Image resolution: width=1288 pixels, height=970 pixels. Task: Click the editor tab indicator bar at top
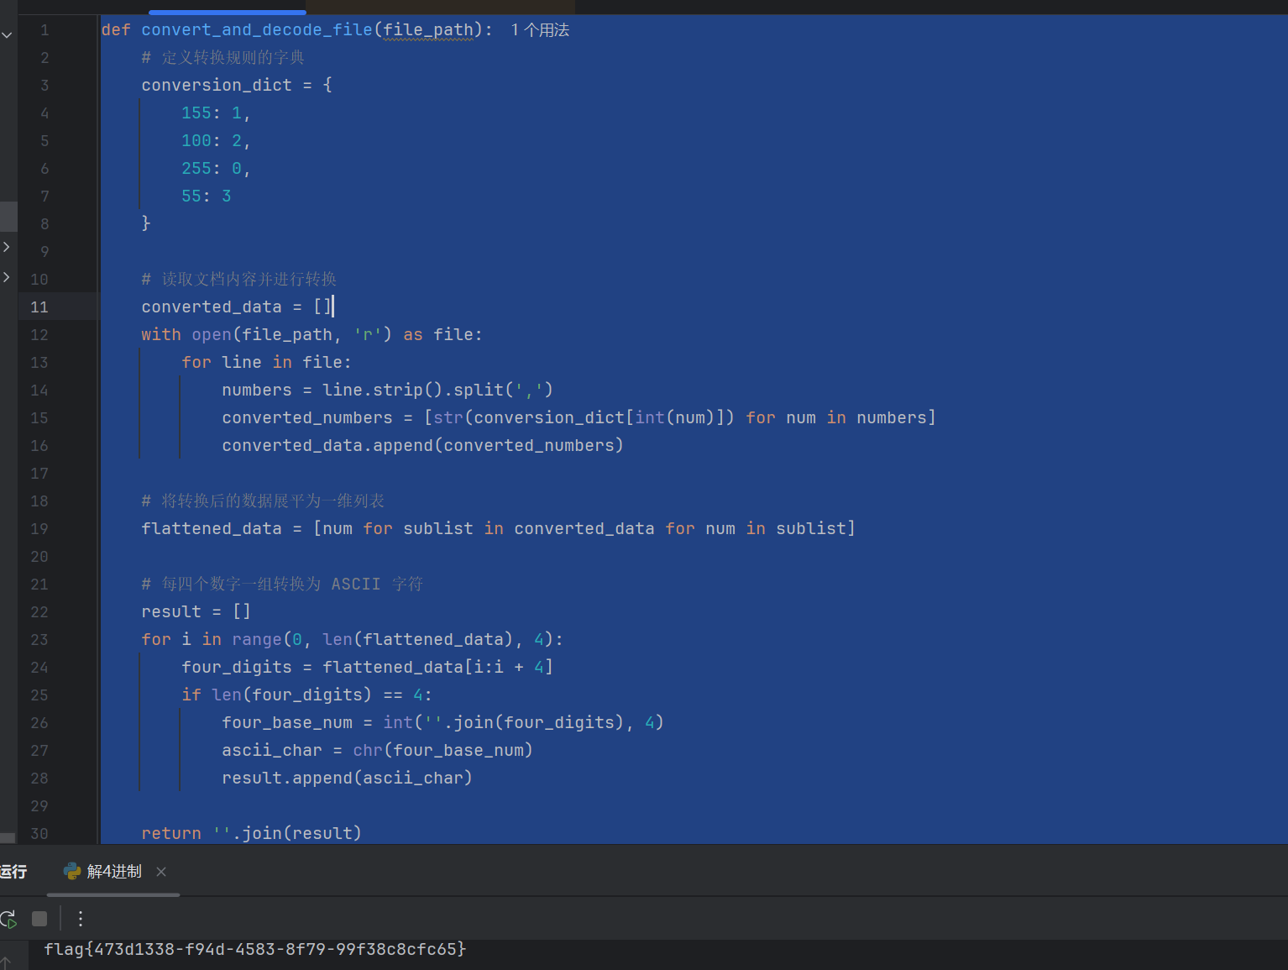tap(228, 12)
